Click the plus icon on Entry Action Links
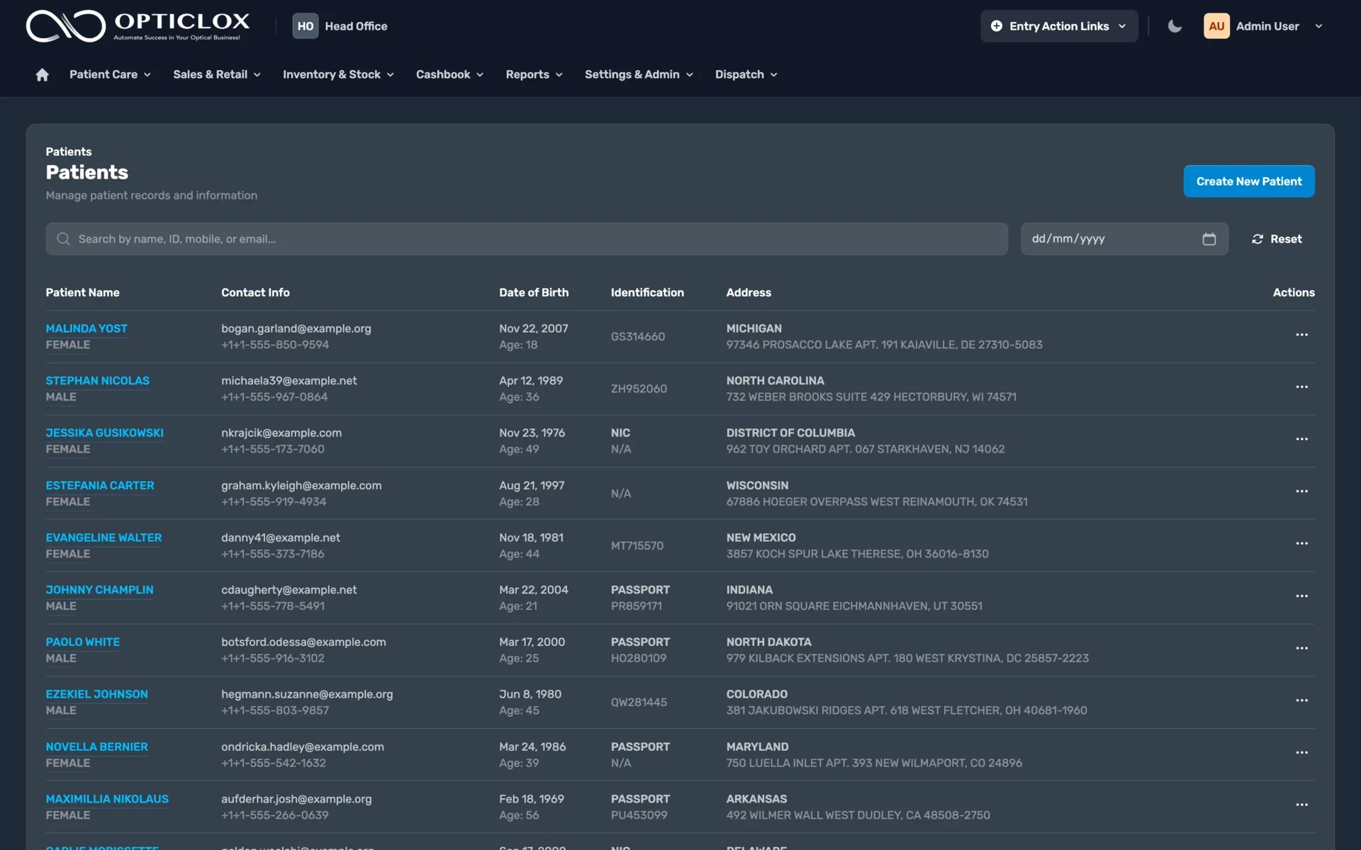1361x850 pixels. coord(996,26)
